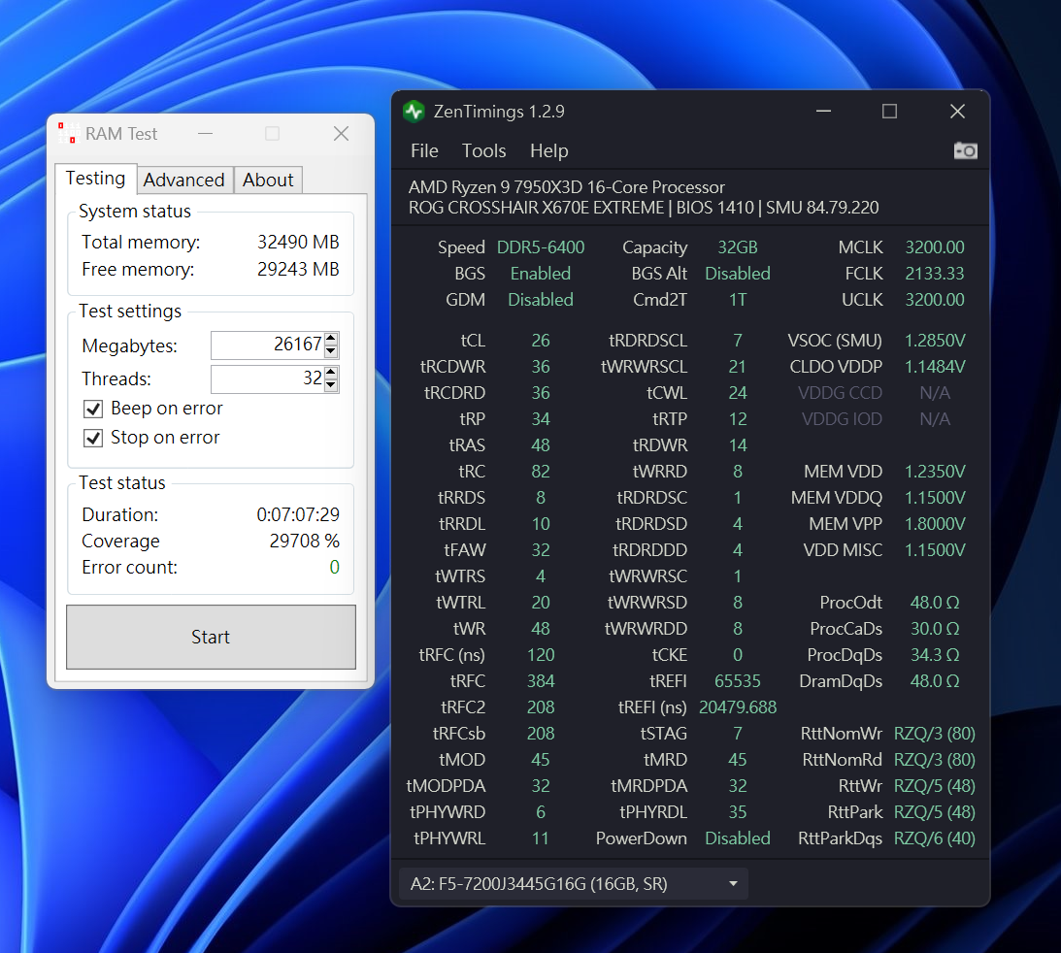
Task: Click the Threads input field
Action: [267, 378]
